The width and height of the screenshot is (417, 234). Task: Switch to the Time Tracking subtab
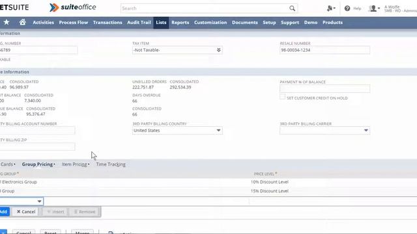tap(111, 164)
